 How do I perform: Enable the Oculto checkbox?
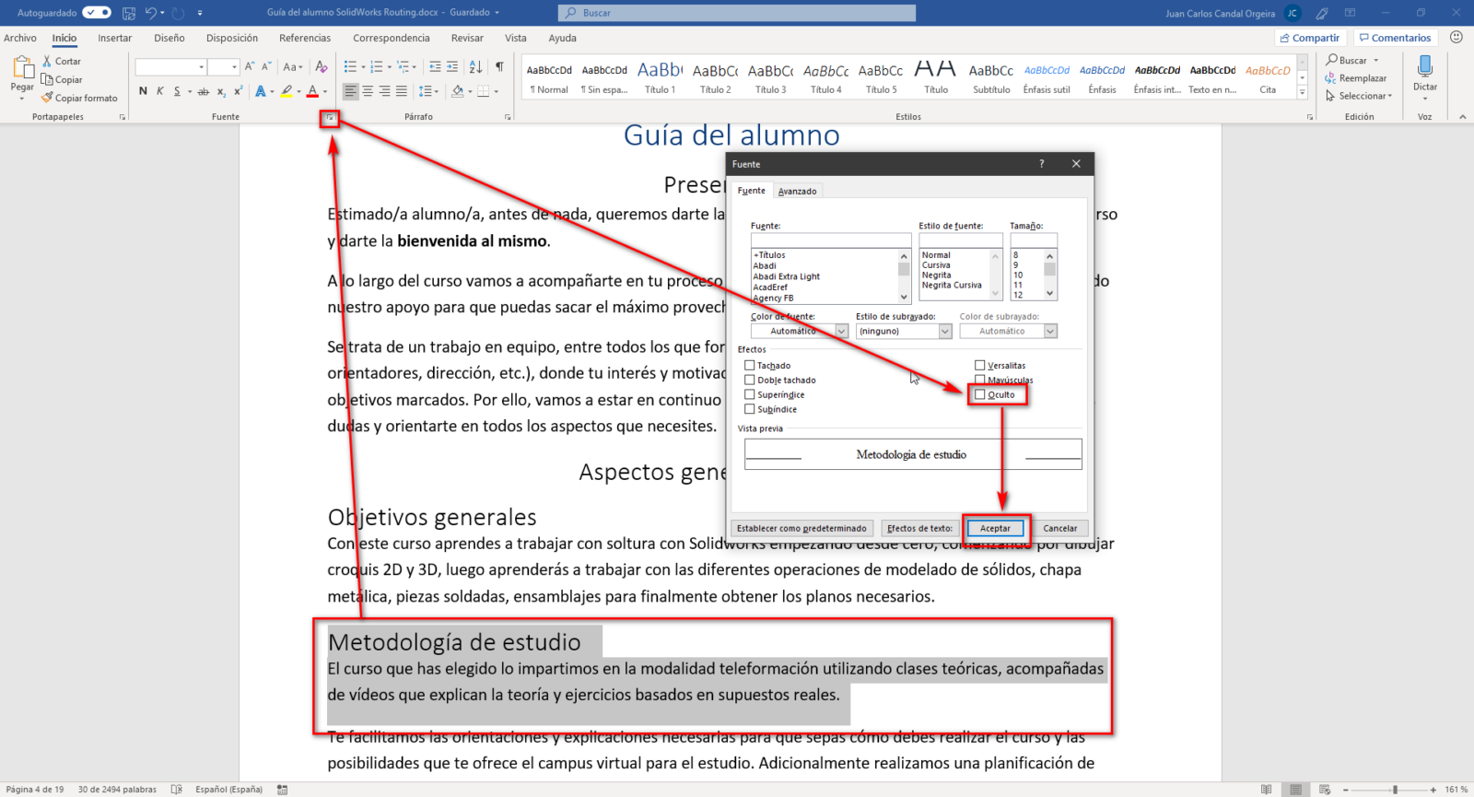pyautogui.click(x=980, y=394)
